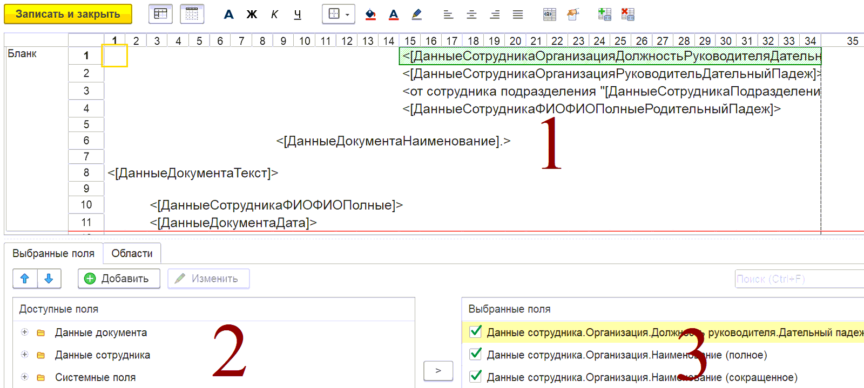Select the row 11 header
Image resolution: width=864 pixels, height=388 pixels.
click(86, 222)
